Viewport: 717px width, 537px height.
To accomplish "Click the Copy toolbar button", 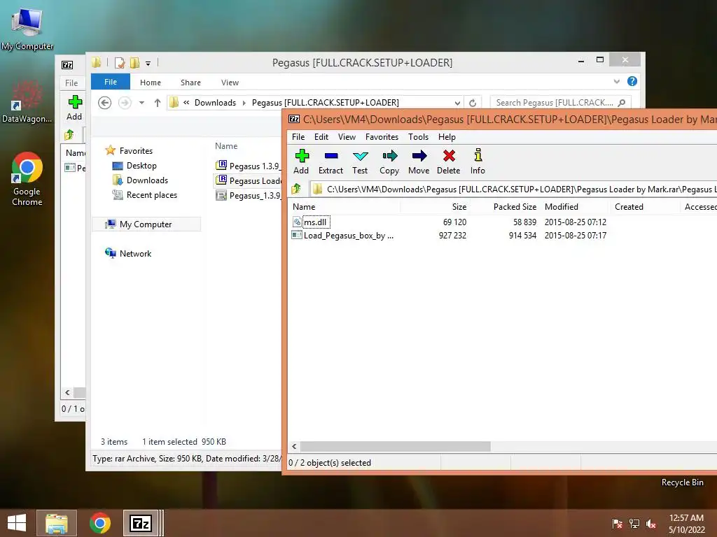I will click(x=389, y=162).
